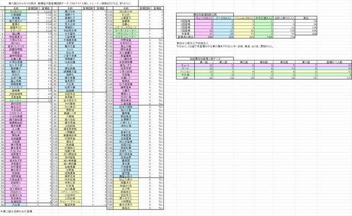
Task: Click the 双葉杏 name cell
Action: 16,52
